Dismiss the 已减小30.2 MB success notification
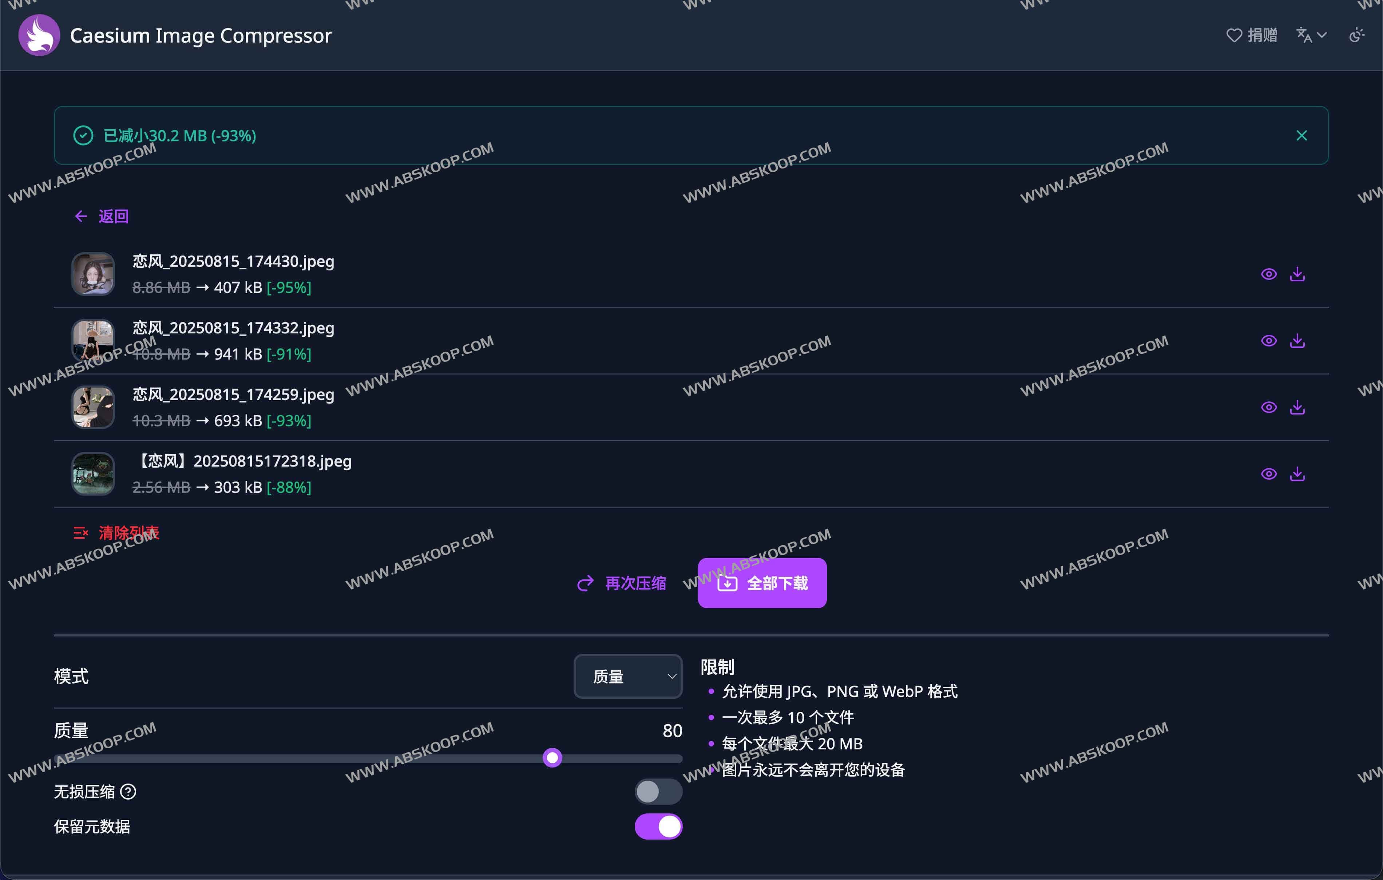 (1301, 135)
